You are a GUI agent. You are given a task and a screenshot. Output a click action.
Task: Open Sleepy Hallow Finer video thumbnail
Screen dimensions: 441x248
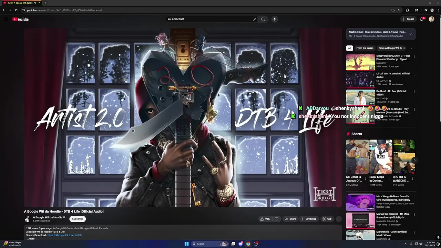360,62
